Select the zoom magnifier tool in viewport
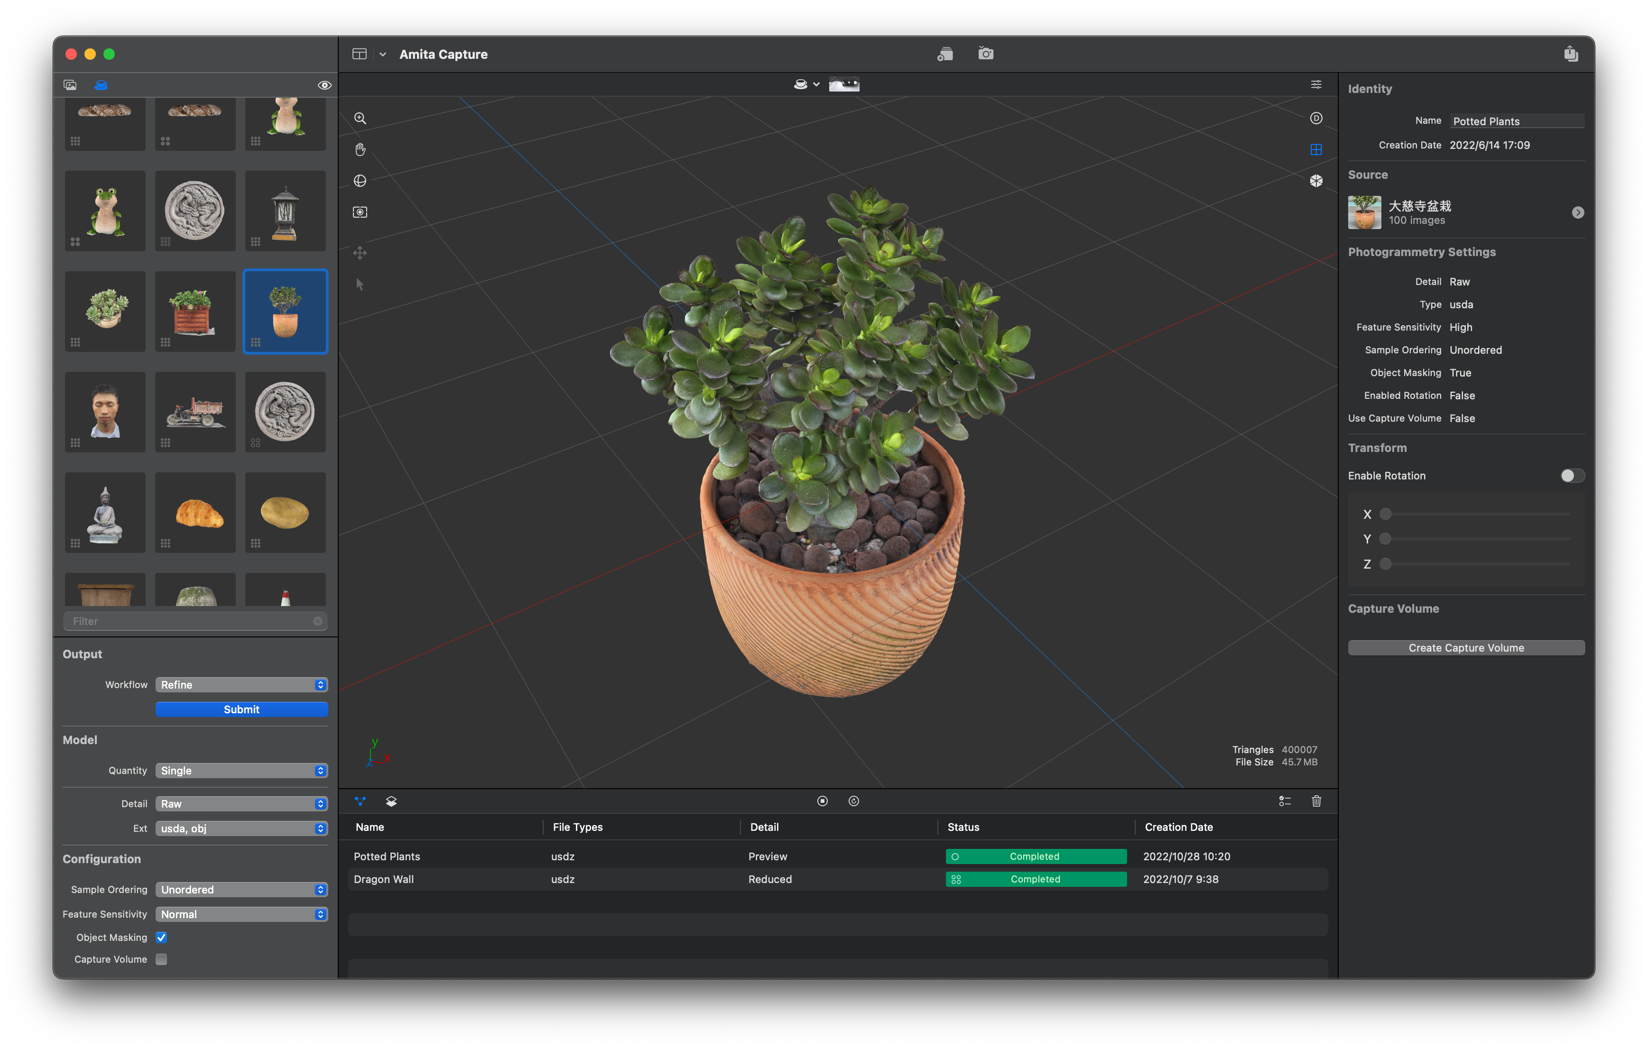1648x1049 pixels. (360, 119)
